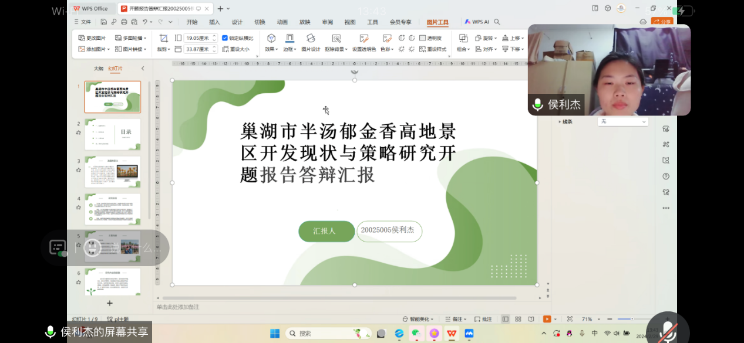
Task: Click the plus to add new slide
Action: [109, 303]
